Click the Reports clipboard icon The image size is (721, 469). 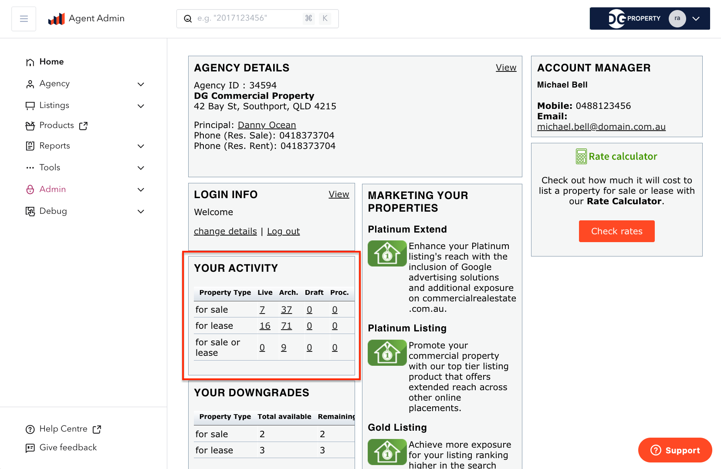click(x=30, y=146)
